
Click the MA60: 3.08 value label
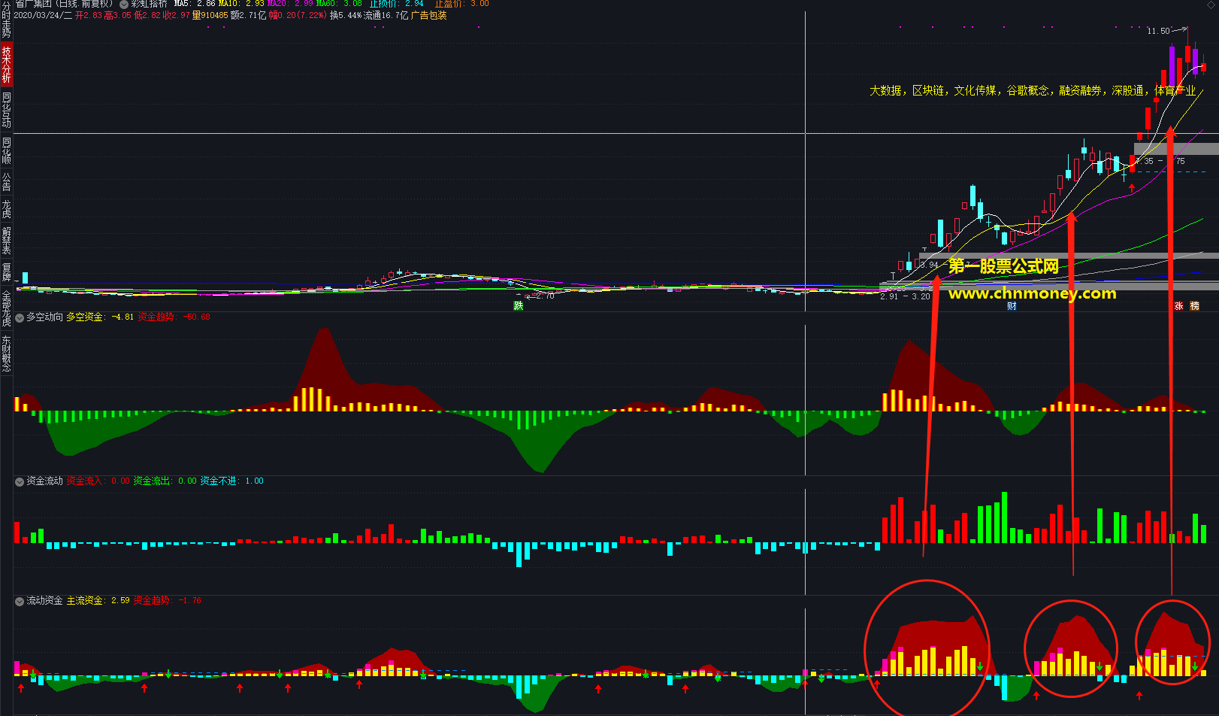[x=339, y=4]
